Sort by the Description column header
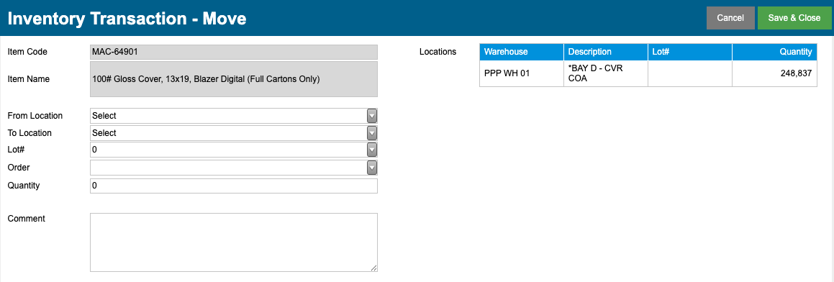The image size is (834, 282). (x=606, y=52)
